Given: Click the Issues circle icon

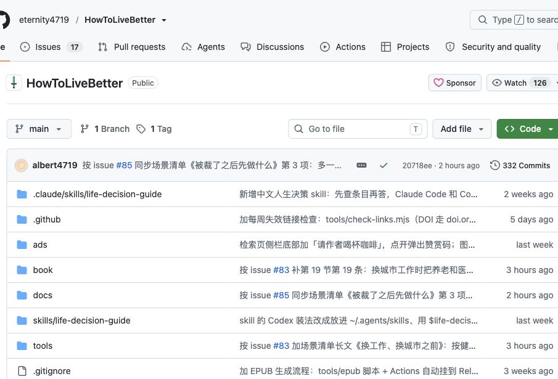Looking at the screenshot, I should (x=25, y=47).
